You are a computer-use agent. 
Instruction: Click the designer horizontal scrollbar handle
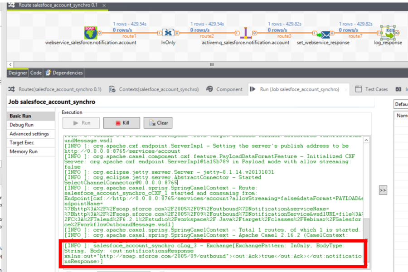click(212, 64)
